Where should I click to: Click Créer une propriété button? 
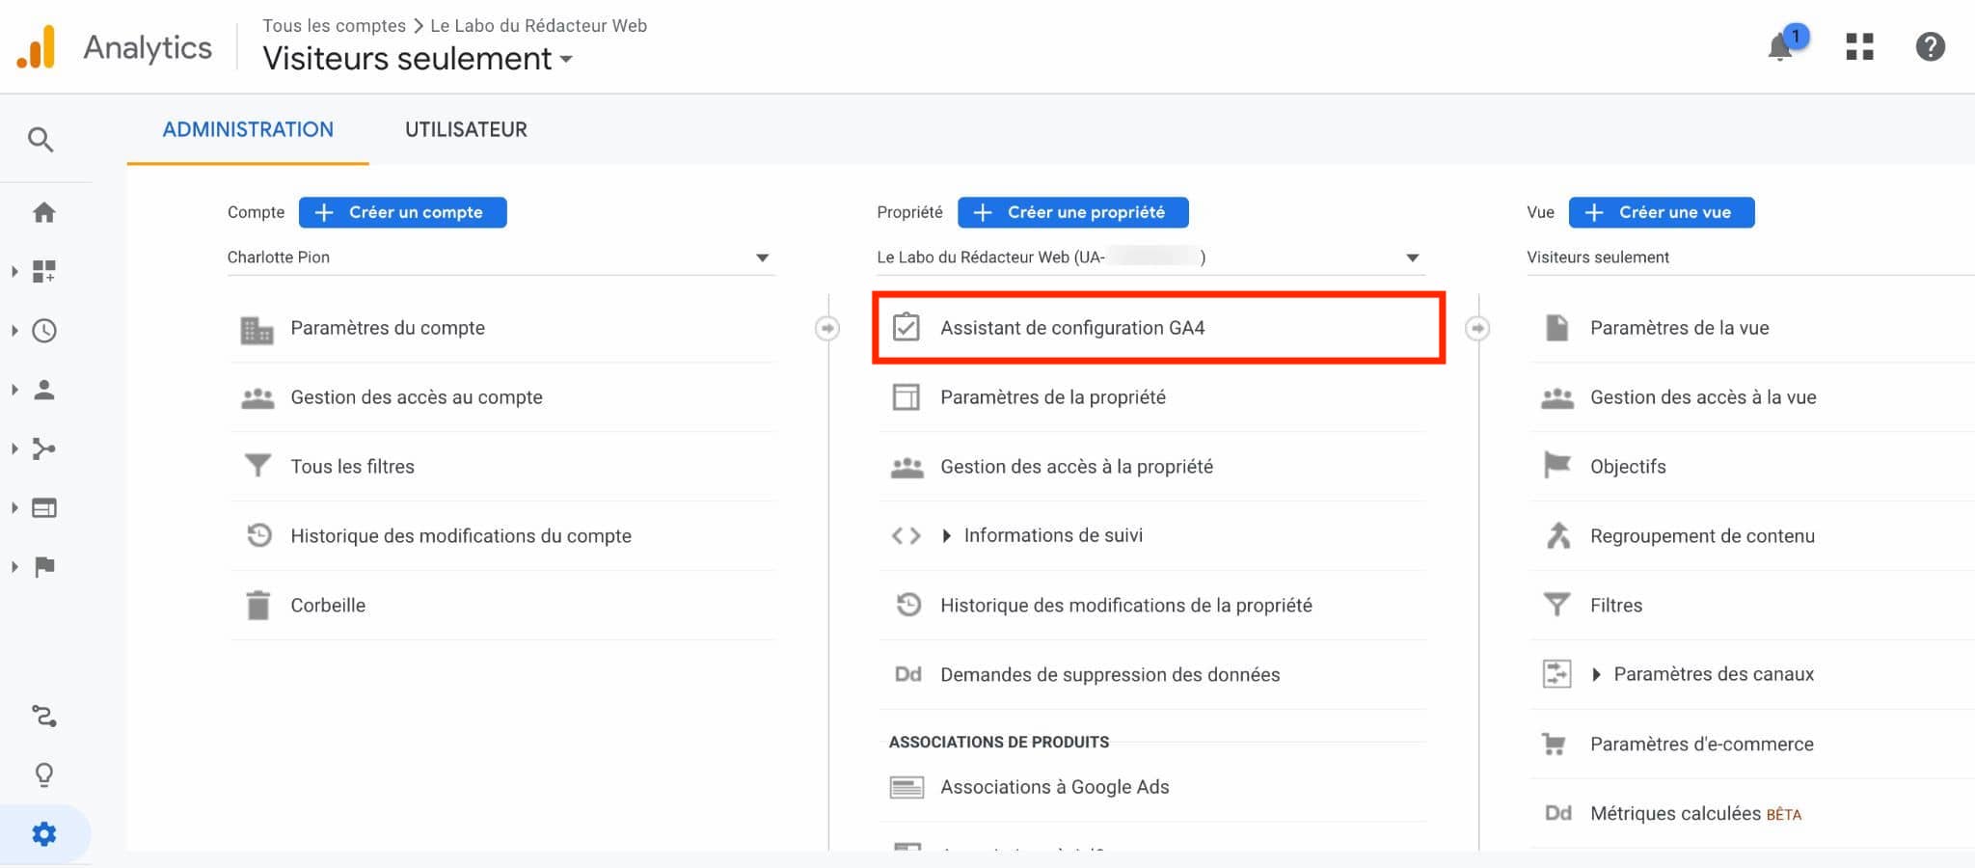1072,212
